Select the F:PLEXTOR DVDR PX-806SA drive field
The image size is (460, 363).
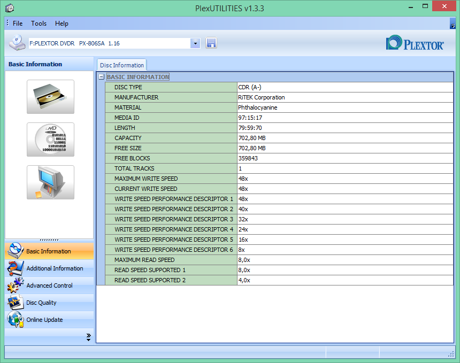[110, 43]
